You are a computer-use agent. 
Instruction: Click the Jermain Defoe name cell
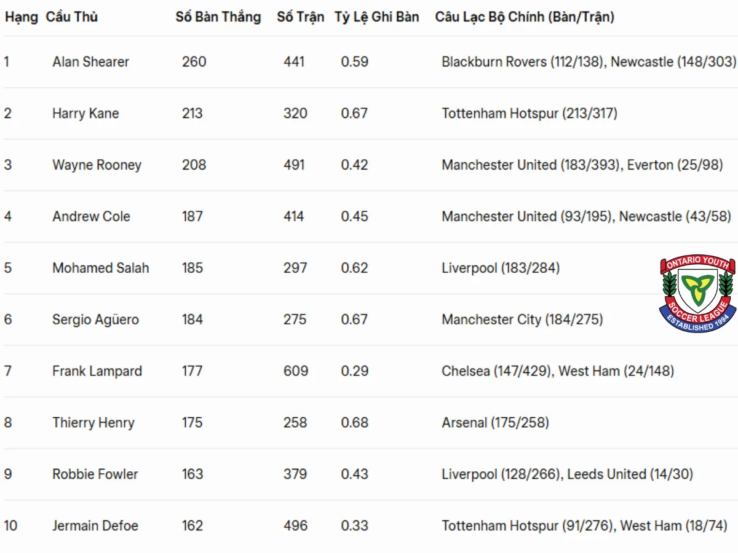coord(95,526)
